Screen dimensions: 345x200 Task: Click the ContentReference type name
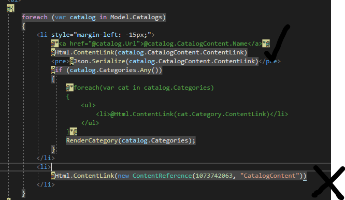point(162,176)
